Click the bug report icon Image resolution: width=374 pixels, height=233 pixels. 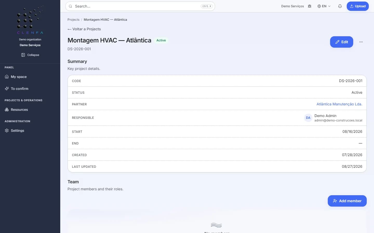coord(310,6)
